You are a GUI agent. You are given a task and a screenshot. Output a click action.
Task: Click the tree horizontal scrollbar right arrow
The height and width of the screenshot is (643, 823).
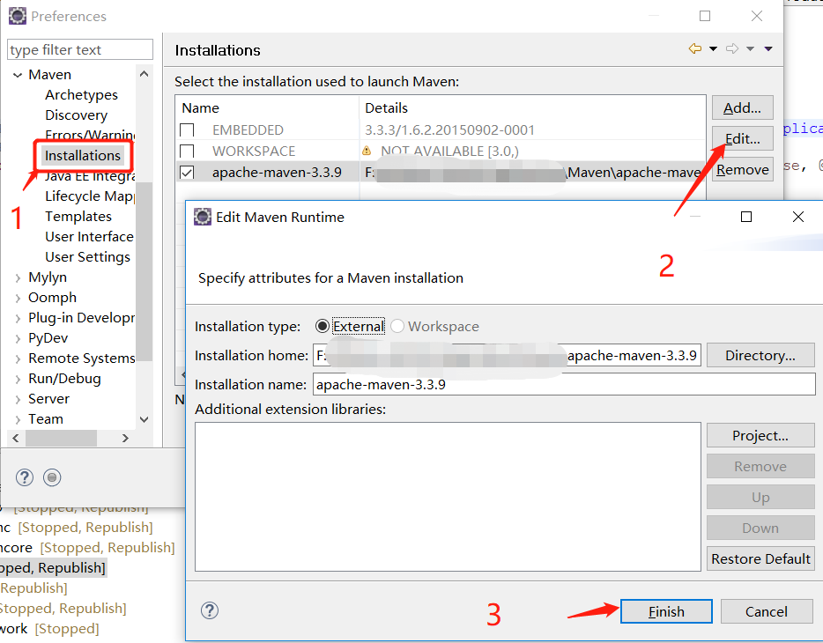click(x=125, y=438)
